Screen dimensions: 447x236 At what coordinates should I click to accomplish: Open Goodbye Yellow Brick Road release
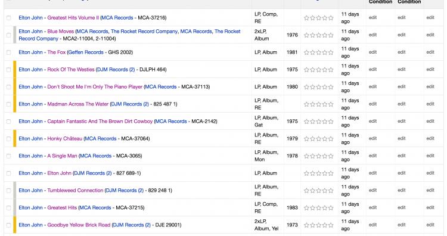pos(79,225)
